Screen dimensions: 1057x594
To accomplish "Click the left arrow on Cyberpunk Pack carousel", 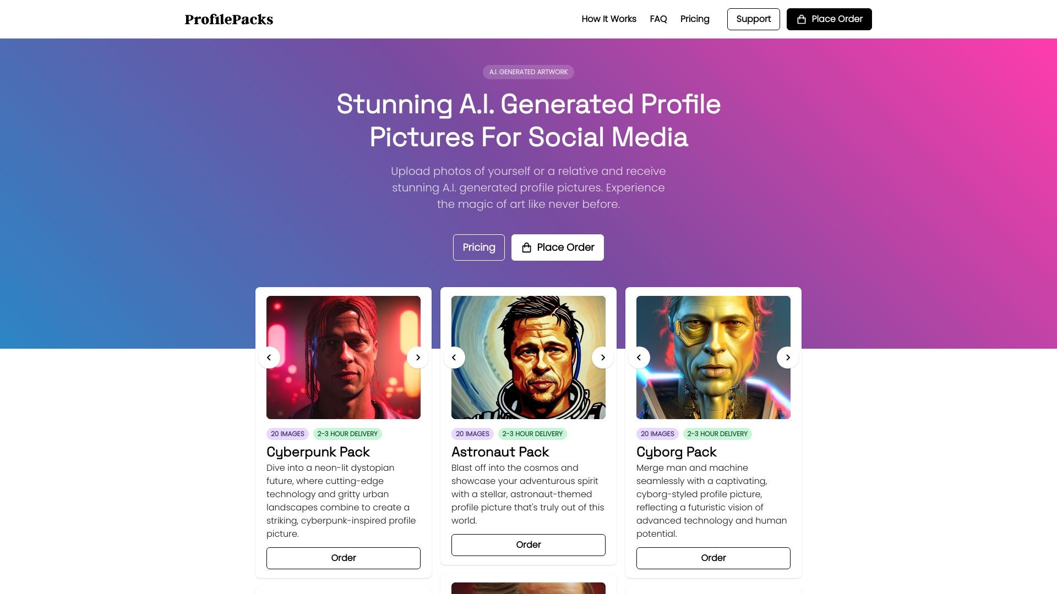I will pyautogui.click(x=269, y=357).
